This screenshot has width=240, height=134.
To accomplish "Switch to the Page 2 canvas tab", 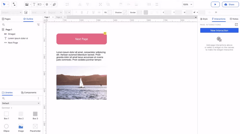I will pos(59,17).
